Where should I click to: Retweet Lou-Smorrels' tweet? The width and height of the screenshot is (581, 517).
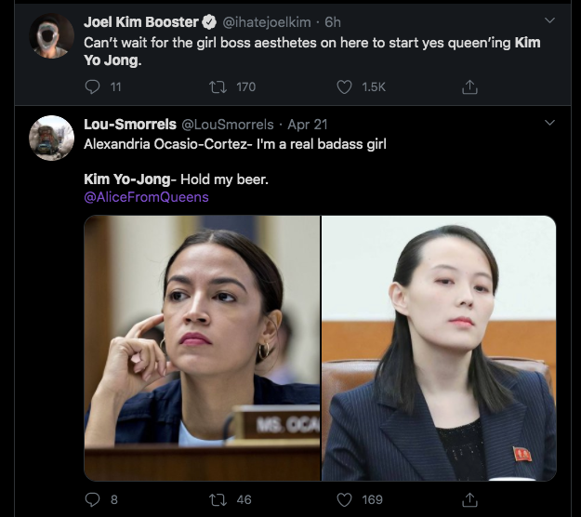tap(220, 499)
